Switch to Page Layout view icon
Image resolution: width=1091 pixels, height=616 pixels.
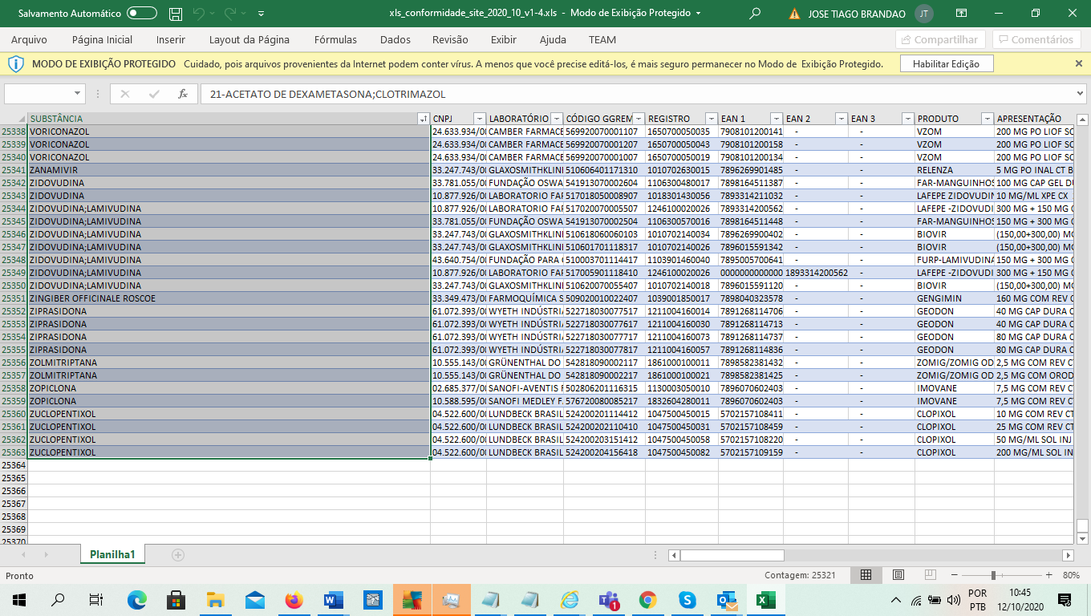click(x=898, y=575)
